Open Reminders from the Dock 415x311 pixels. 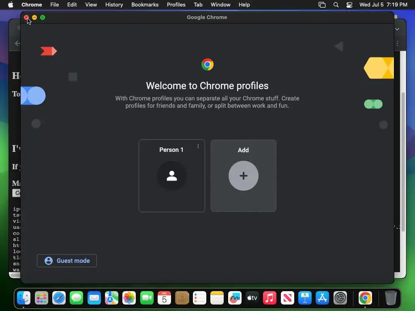199,298
